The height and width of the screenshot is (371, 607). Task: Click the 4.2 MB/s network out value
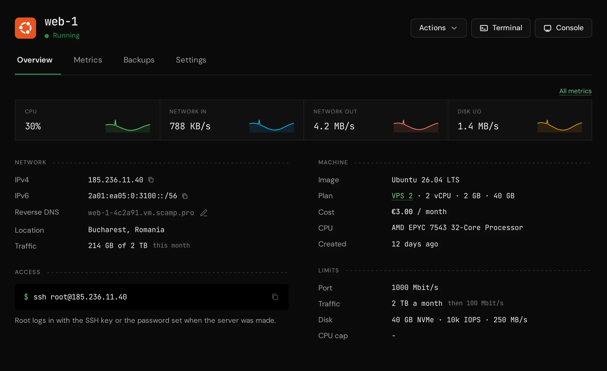334,126
